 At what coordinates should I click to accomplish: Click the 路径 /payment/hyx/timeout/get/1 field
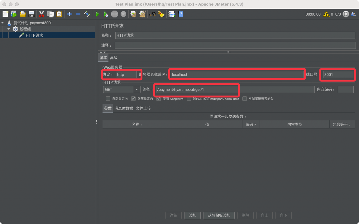pos(235,89)
